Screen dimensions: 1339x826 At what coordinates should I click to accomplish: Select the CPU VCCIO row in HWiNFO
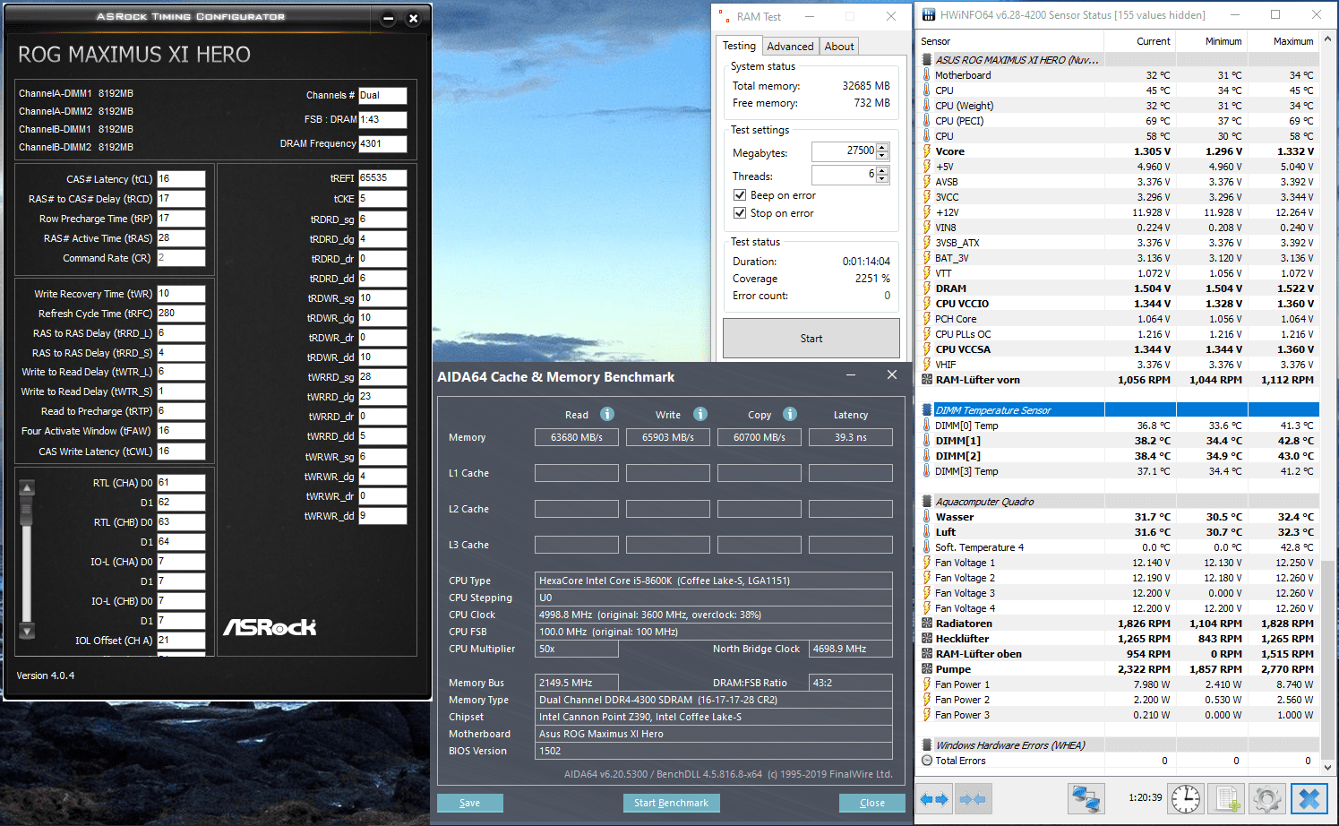coord(1119,304)
